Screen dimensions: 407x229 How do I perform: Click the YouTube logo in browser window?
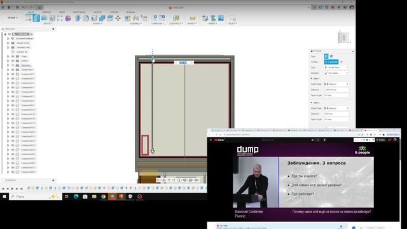pyautogui.click(x=219, y=140)
